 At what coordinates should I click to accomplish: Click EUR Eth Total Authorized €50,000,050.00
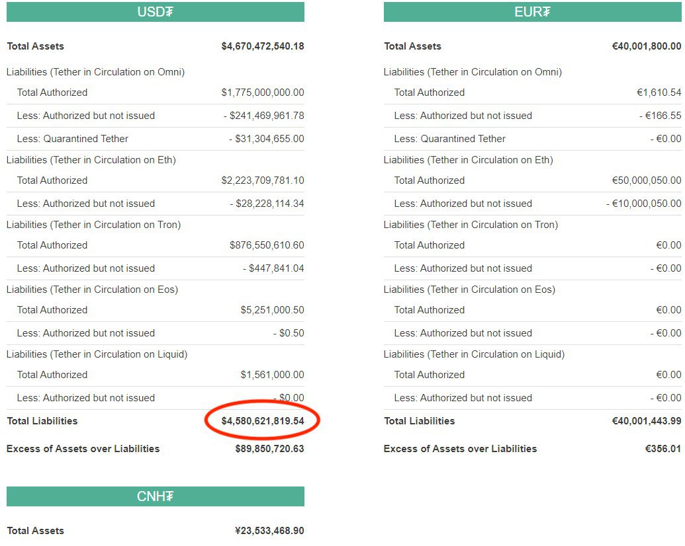pyautogui.click(x=647, y=180)
